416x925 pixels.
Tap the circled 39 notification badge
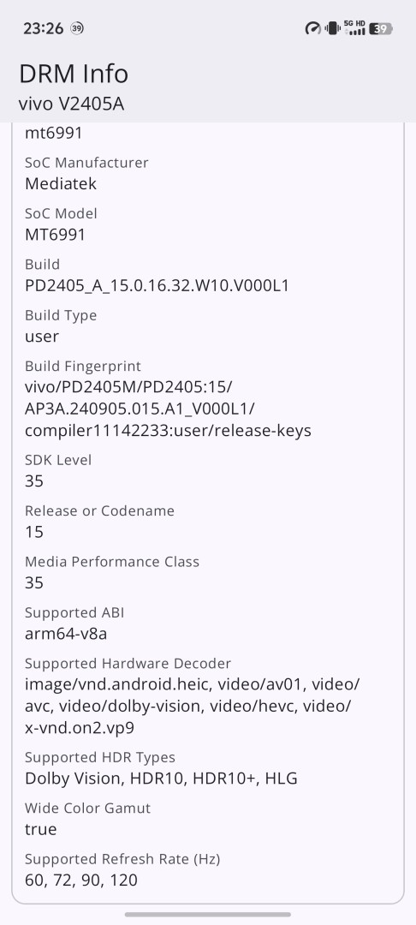click(x=76, y=28)
